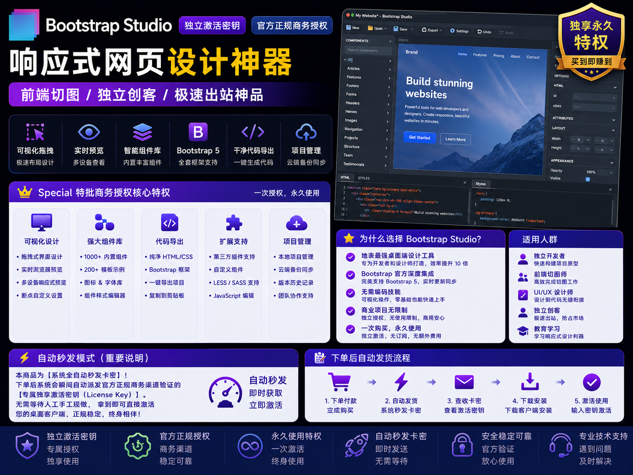
Task: Click the Contact link in preview navbar
Action: click(533, 57)
